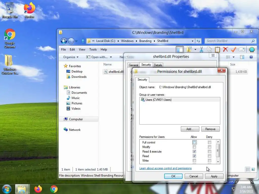The image size is (259, 194).
Task: Click the red X Delete icon
Action: 225,49
